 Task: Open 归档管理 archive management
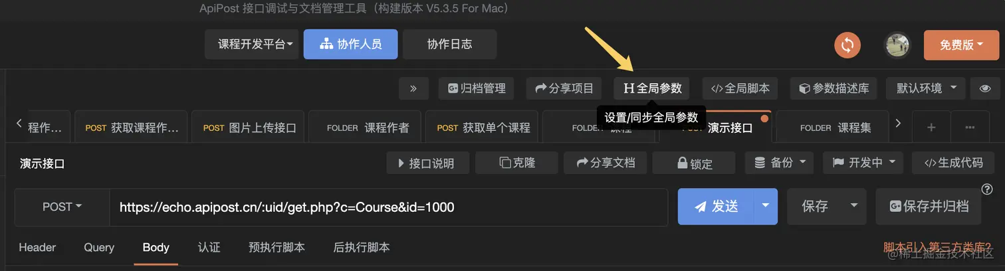(477, 88)
